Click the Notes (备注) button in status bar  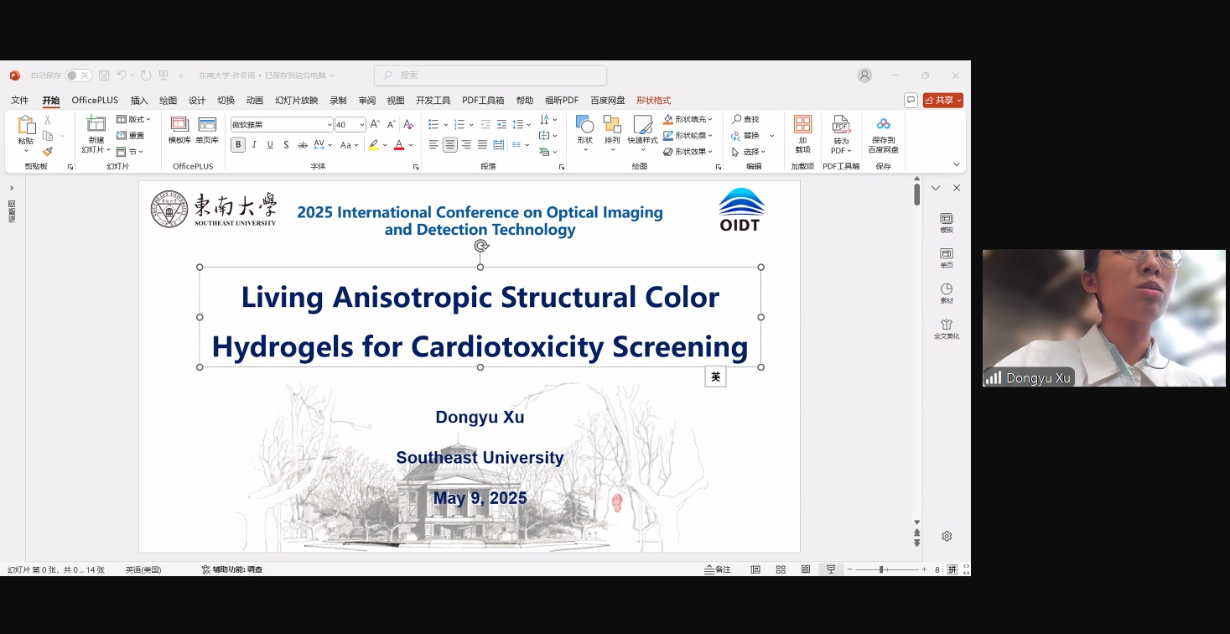tap(718, 569)
